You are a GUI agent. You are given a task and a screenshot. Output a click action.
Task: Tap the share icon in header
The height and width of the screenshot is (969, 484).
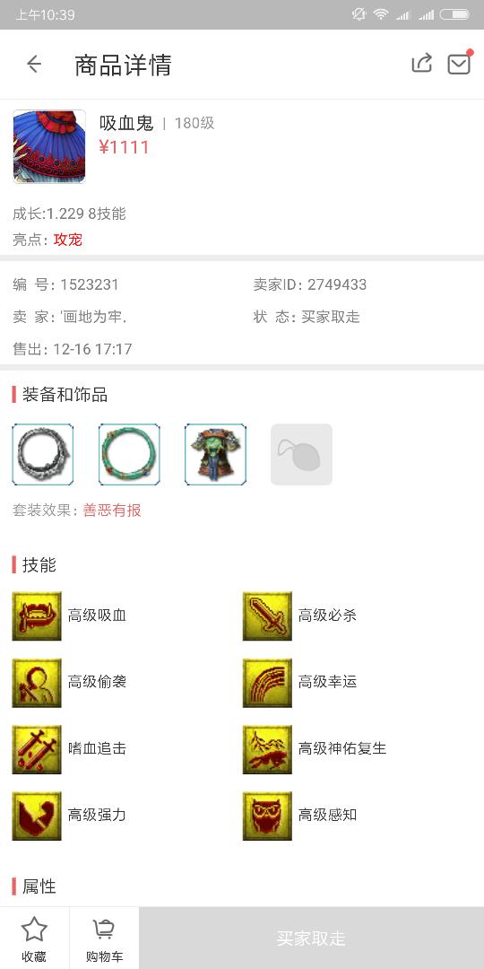tap(421, 63)
